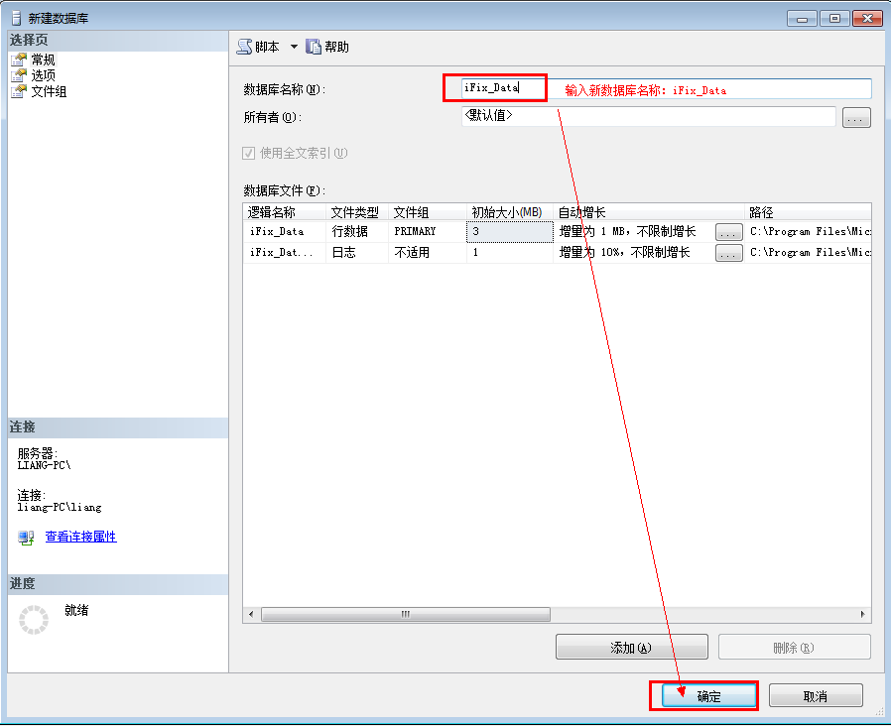
Task: Open the 查看连接属性 link
Action: coord(80,537)
